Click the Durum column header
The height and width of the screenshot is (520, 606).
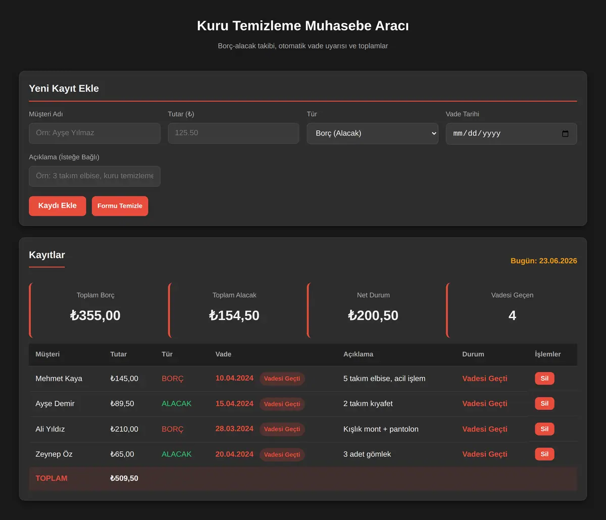pyautogui.click(x=473, y=354)
